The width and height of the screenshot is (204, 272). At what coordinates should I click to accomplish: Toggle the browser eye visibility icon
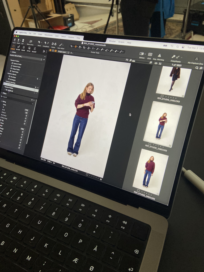click(156, 63)
